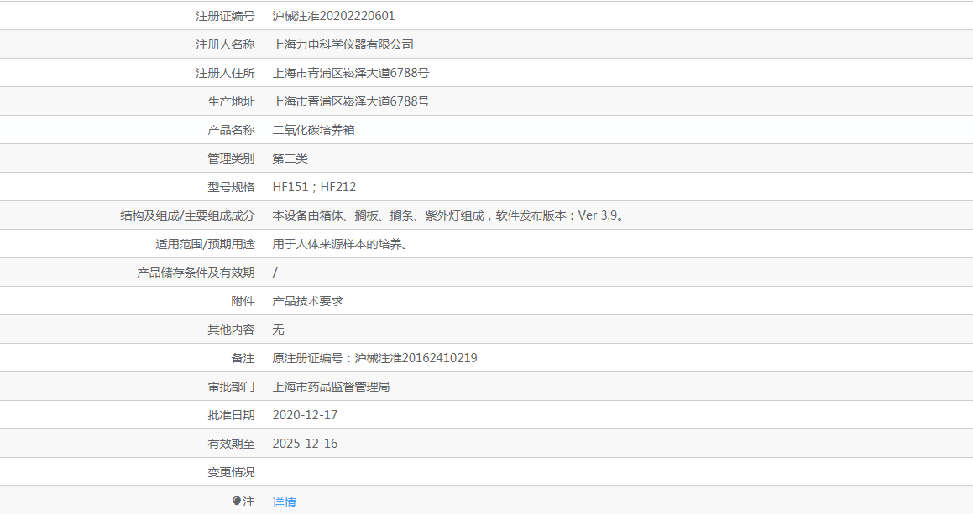The width and height of the screenshot is (973, 514).
Task: Click registrant name 上海力申科学仪器有限公司
Action: click(x=343, y=44)
